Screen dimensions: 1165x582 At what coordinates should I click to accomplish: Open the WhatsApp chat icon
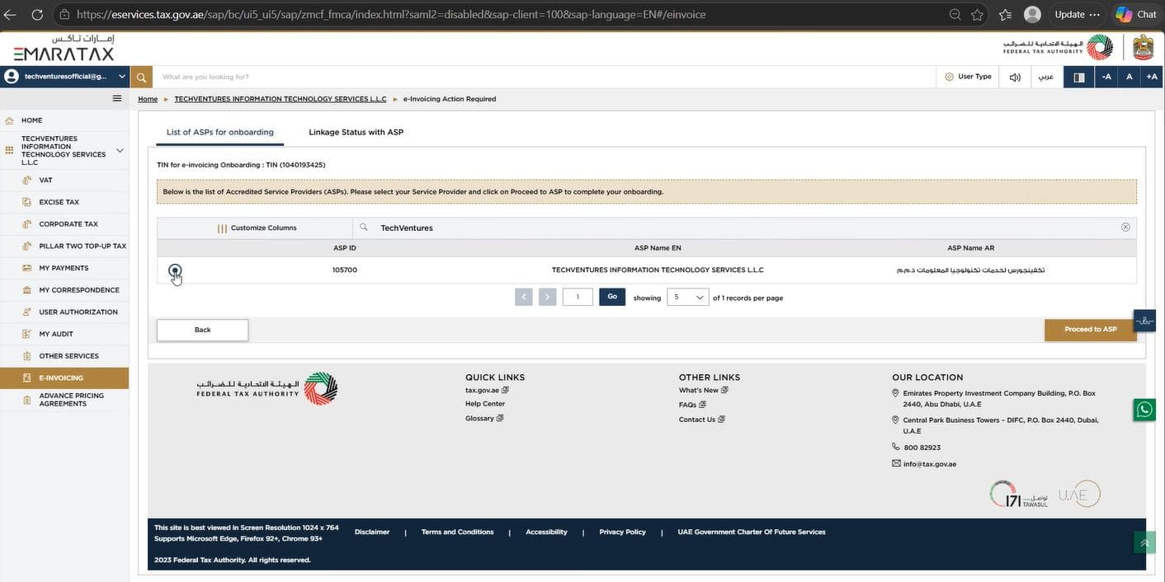tap(1144, 410)
